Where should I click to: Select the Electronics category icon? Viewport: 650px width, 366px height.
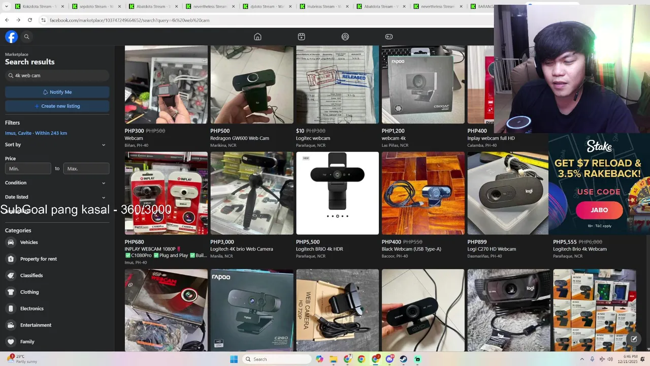[x=11, y=309]
